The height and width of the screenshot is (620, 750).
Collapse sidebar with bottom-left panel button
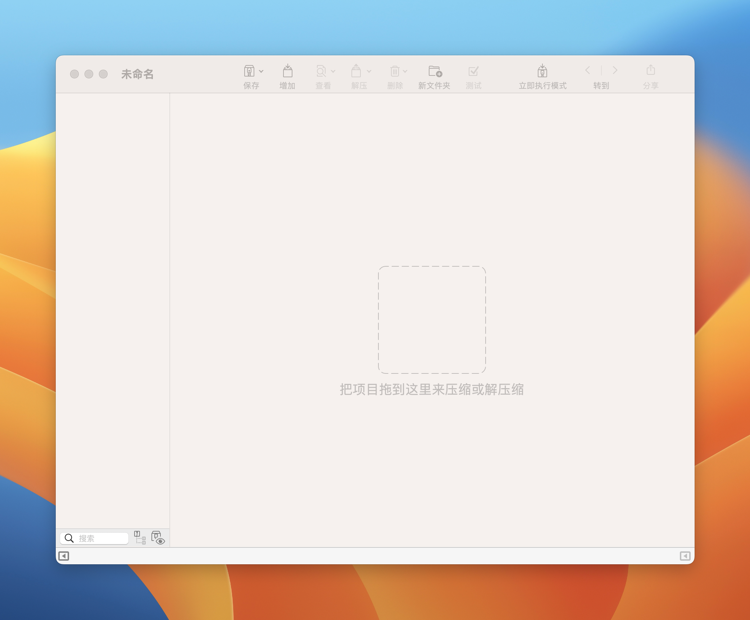(x=64, y=556)
